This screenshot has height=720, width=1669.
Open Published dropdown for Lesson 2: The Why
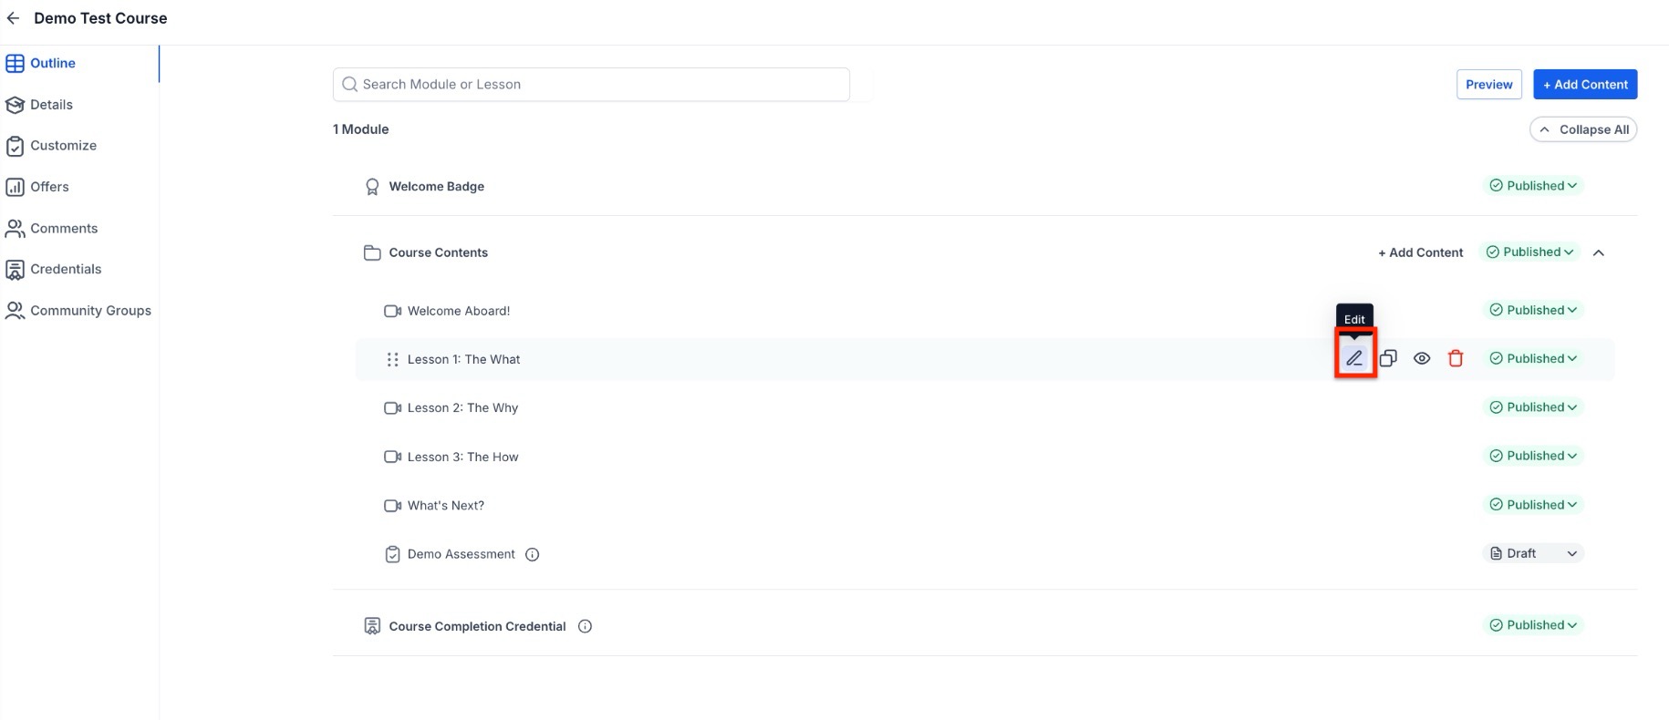(x=1533, y=407)
